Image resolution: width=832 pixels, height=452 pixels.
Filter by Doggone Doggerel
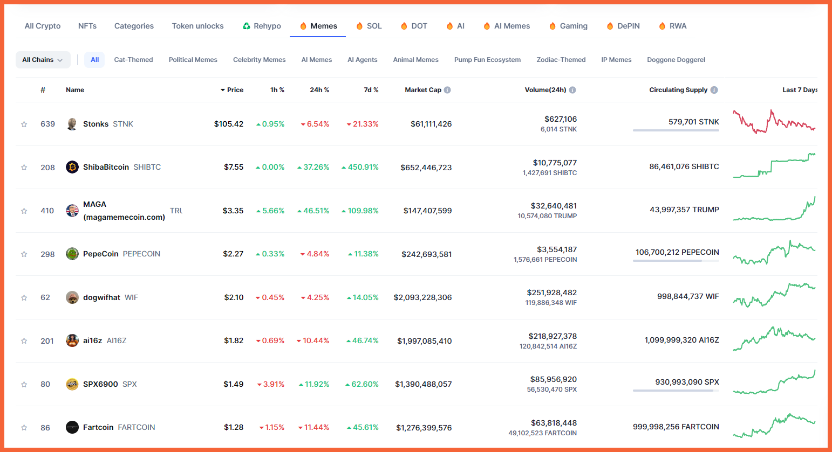coord(676,60)
